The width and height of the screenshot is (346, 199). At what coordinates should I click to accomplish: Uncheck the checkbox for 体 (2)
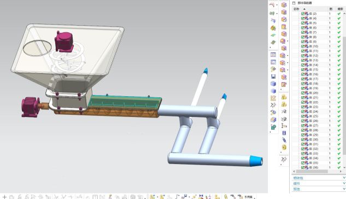303,14
